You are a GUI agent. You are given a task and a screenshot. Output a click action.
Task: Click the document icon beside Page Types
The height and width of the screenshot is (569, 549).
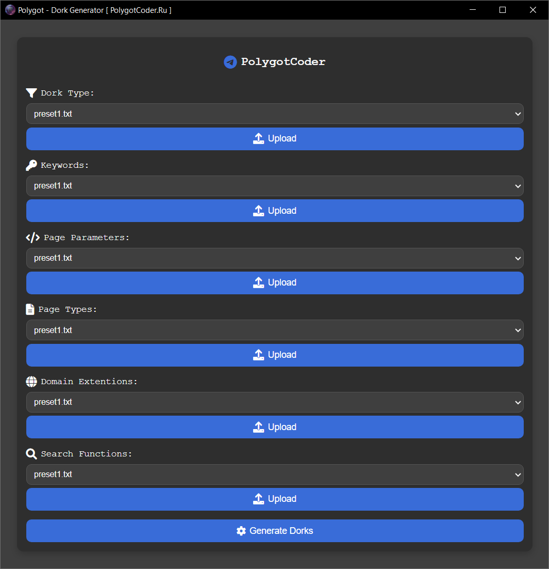point(30,309)
